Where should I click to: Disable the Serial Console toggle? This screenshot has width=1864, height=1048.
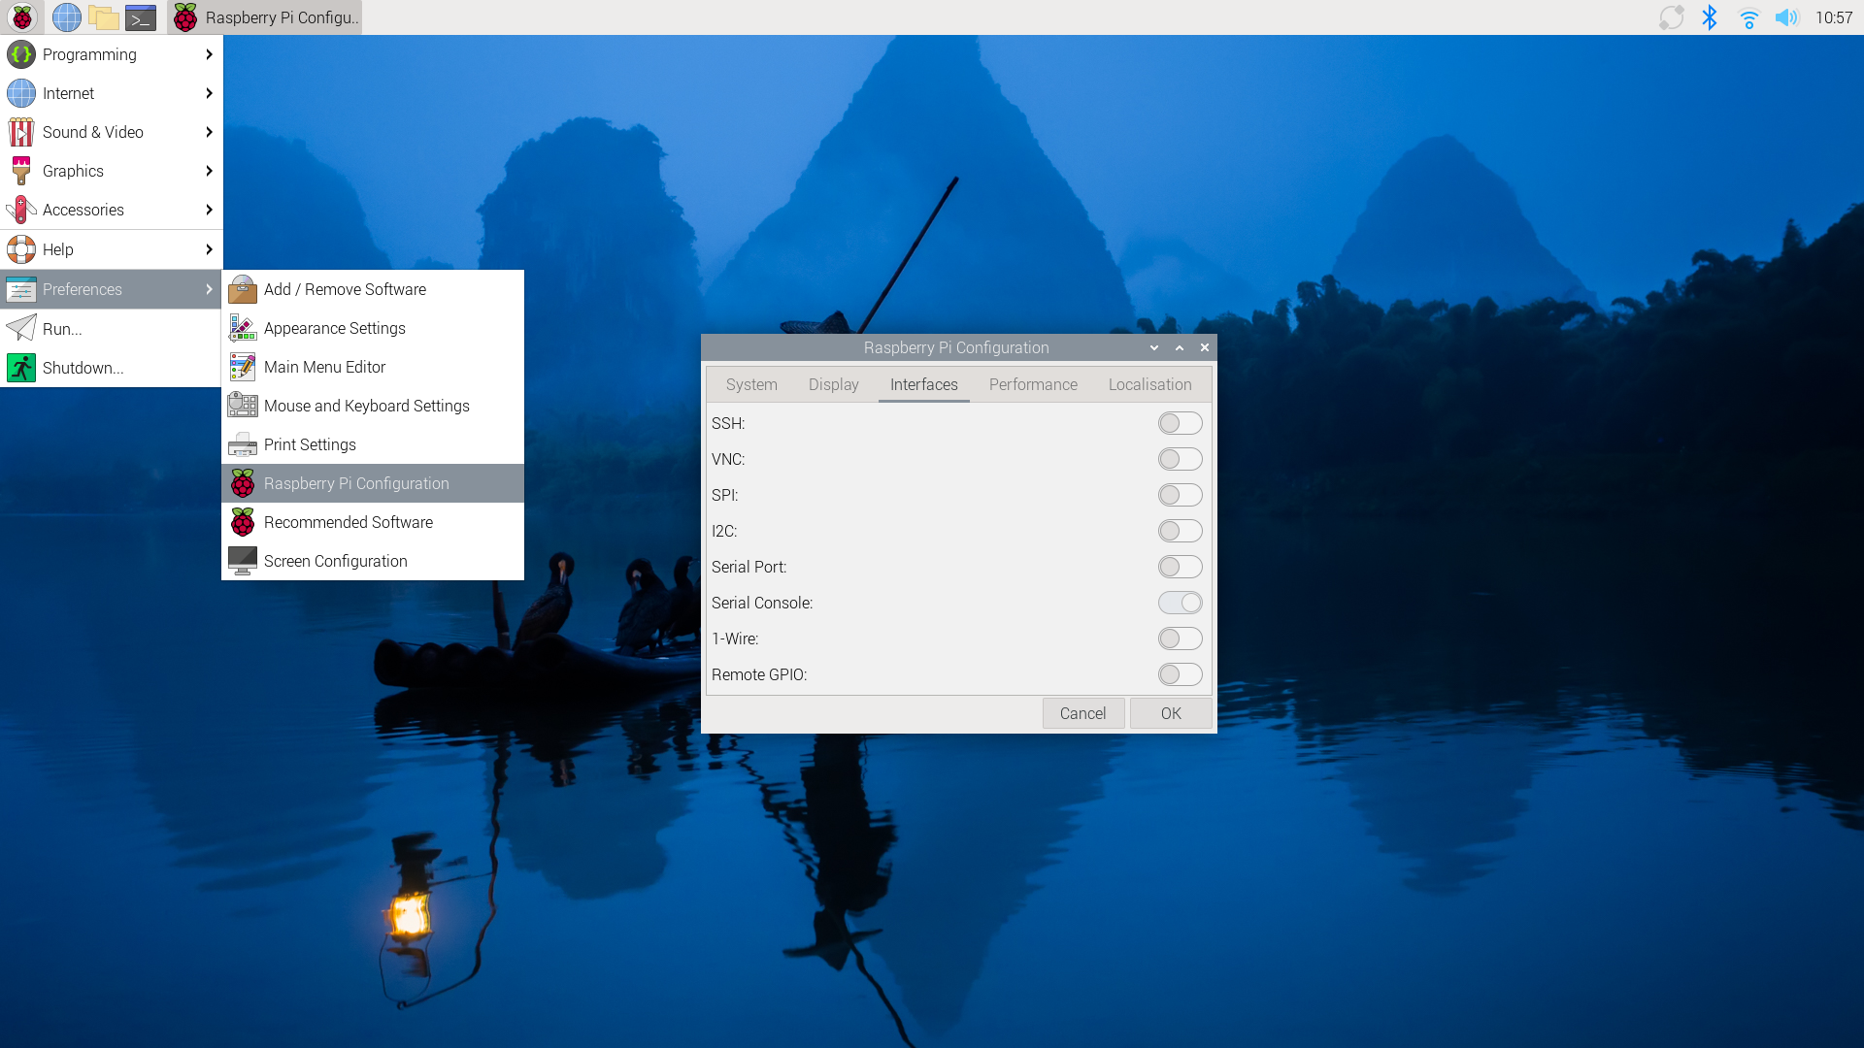tap(1180, 603)
